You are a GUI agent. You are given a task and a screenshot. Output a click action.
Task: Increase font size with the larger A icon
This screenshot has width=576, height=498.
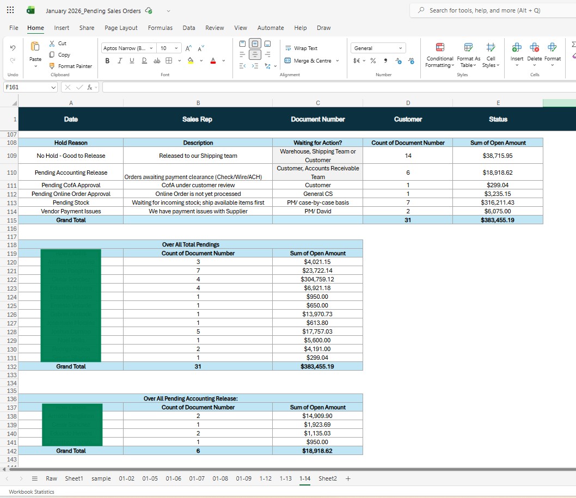[x=188, y=48]
